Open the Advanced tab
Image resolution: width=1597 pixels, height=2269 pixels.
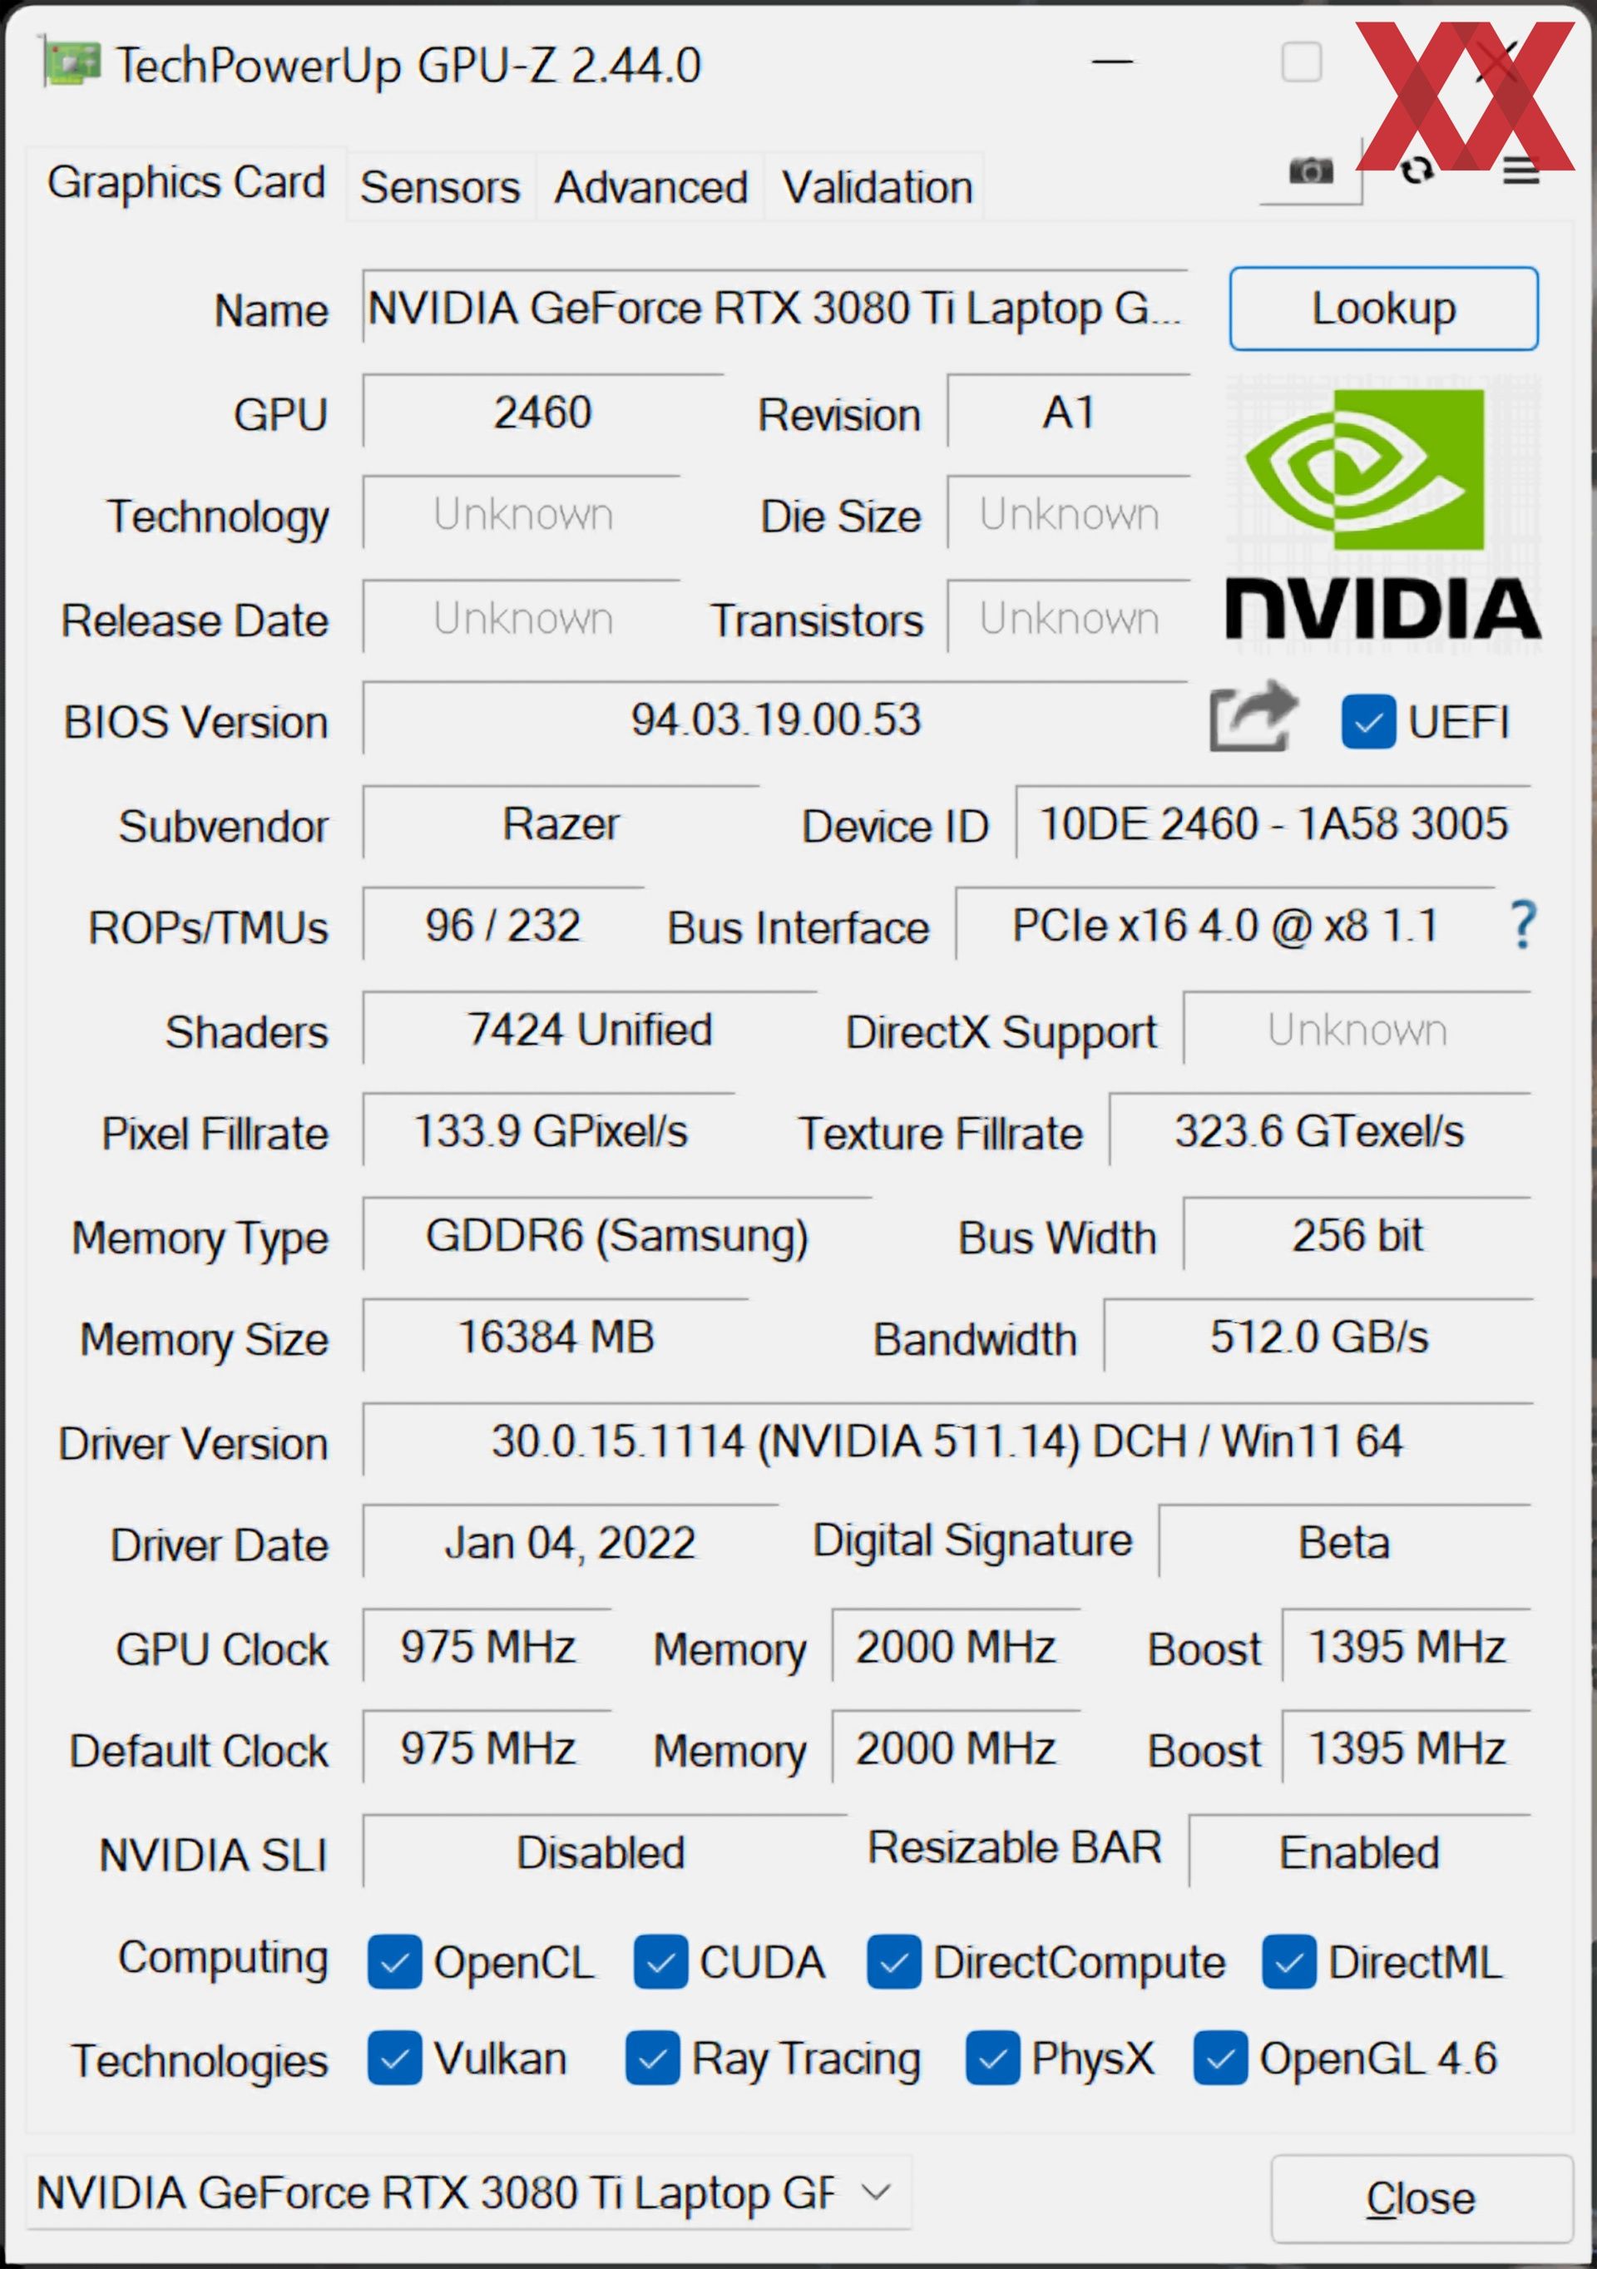[x=650, y=187]
